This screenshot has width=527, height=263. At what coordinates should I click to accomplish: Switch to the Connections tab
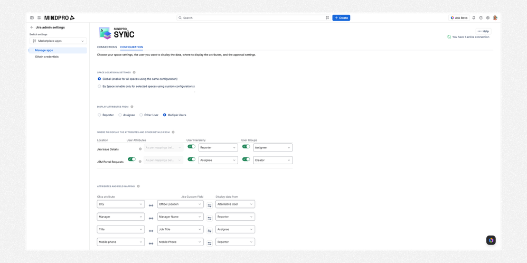click(107, 47)
